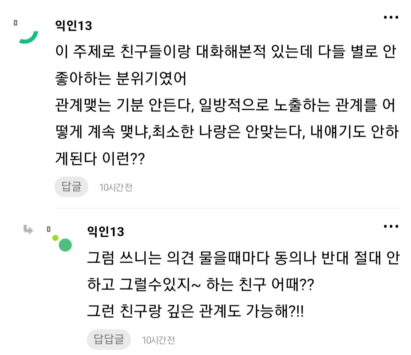Click the divider line between the two comments
This screenshot has height=355, width=411.
click(227, 208)
